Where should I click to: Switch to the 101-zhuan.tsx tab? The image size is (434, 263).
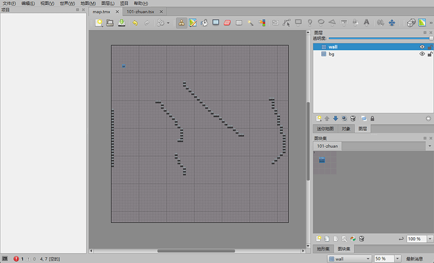[x=140, y=11]
